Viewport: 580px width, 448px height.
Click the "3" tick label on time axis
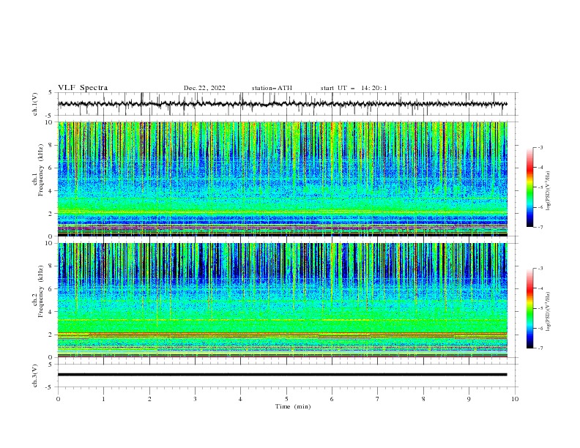pos(195,399)
